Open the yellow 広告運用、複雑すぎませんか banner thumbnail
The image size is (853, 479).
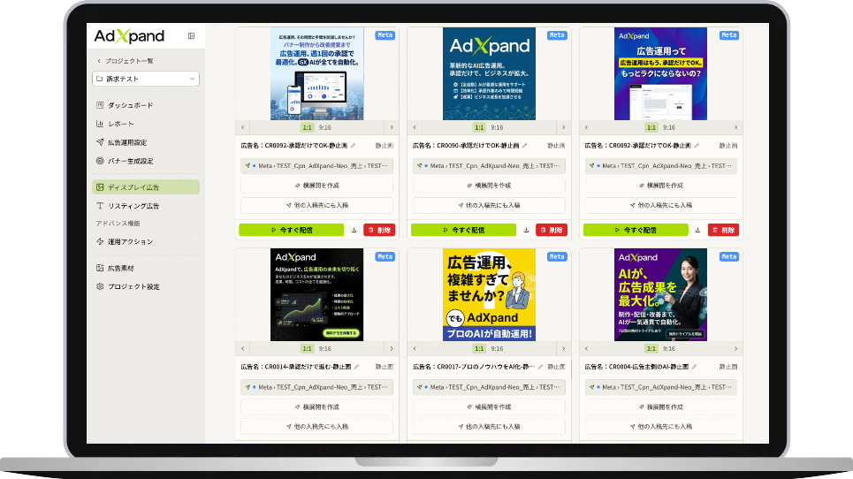489,294
